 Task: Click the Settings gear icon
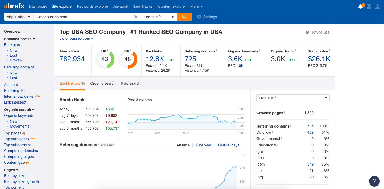199,17
